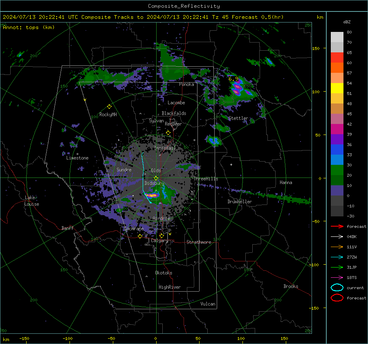Click the RockyMH label
Viewport: 368px width, 344px height.
[108, 115]
